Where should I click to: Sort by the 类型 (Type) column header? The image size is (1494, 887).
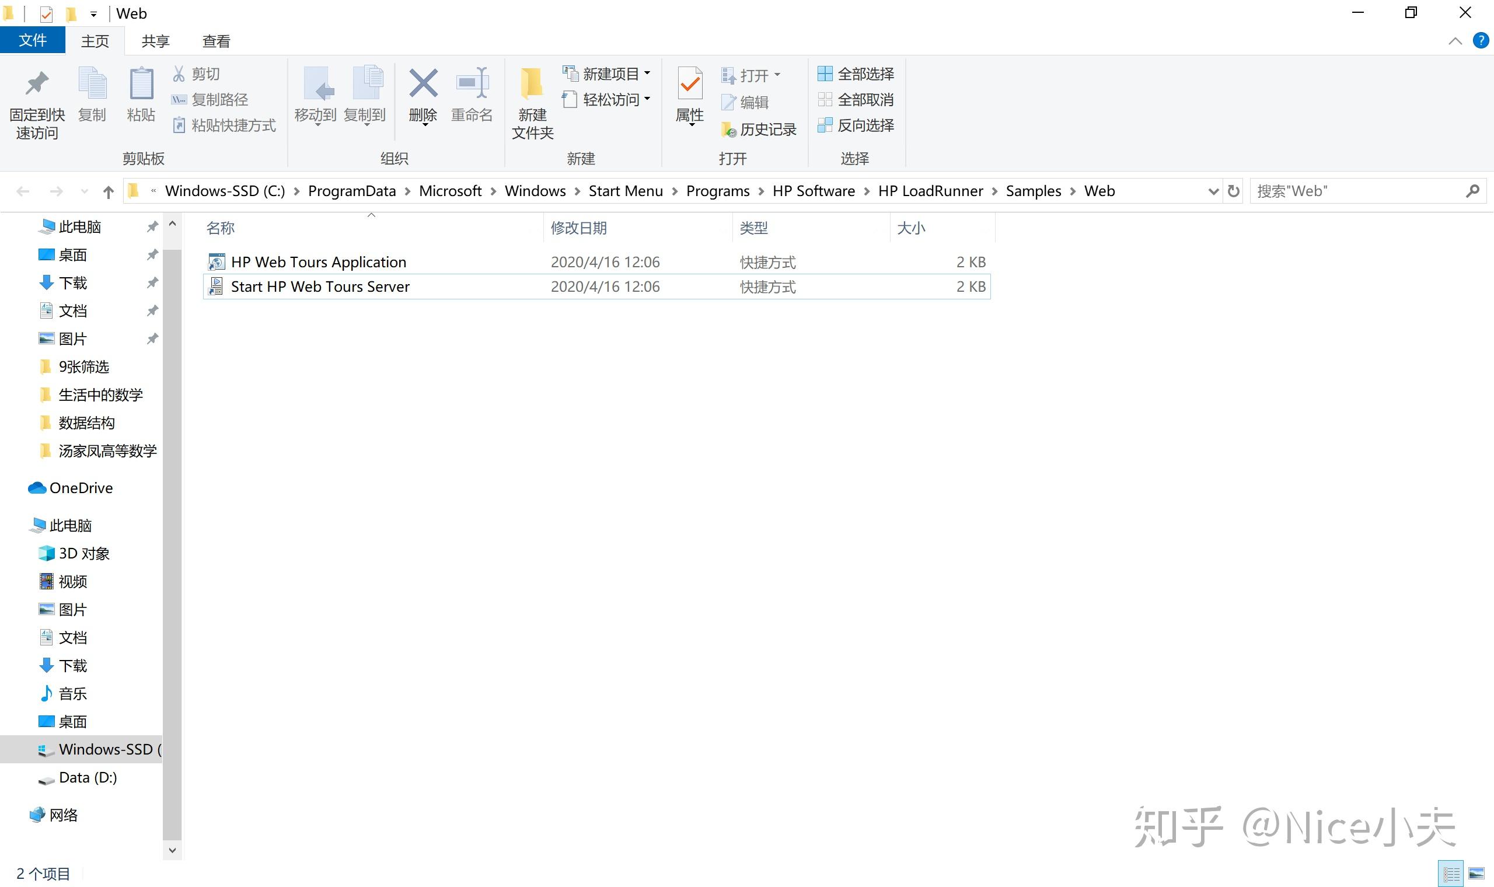point(753,228)
